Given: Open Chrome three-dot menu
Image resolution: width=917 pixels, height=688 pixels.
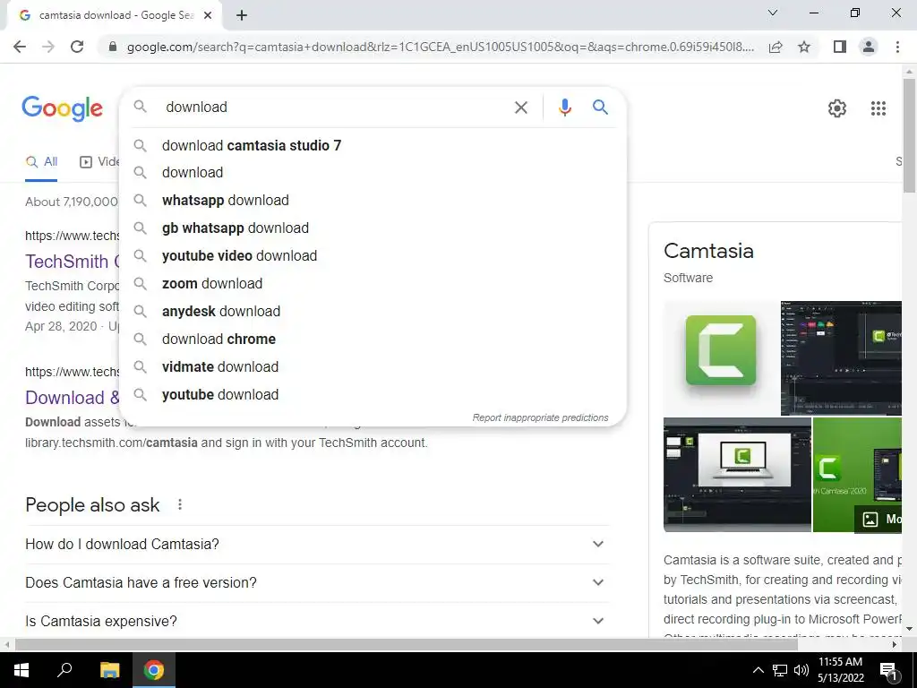Looking at the screenshot, I should (897, 47).
